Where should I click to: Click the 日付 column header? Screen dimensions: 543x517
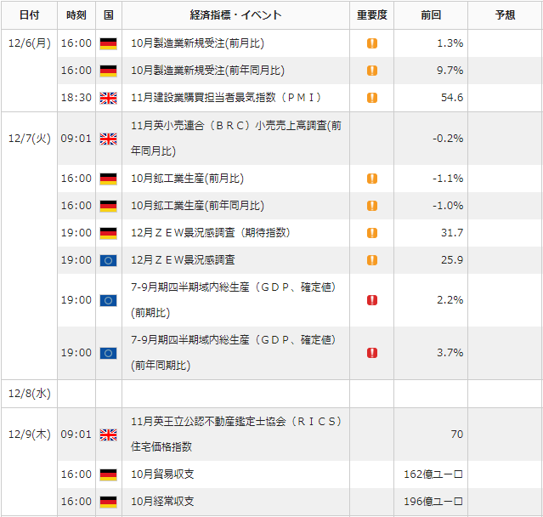click(x=30, y=15)
